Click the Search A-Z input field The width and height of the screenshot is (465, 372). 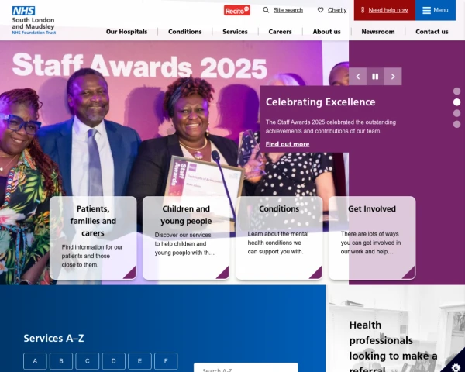(246, 368)
